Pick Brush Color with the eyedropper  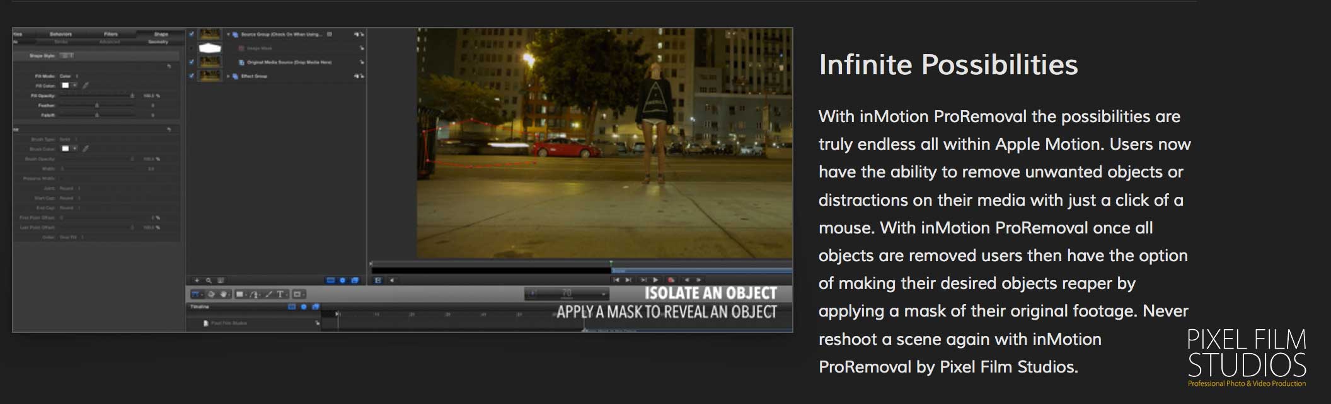click(x=86, y=149)
